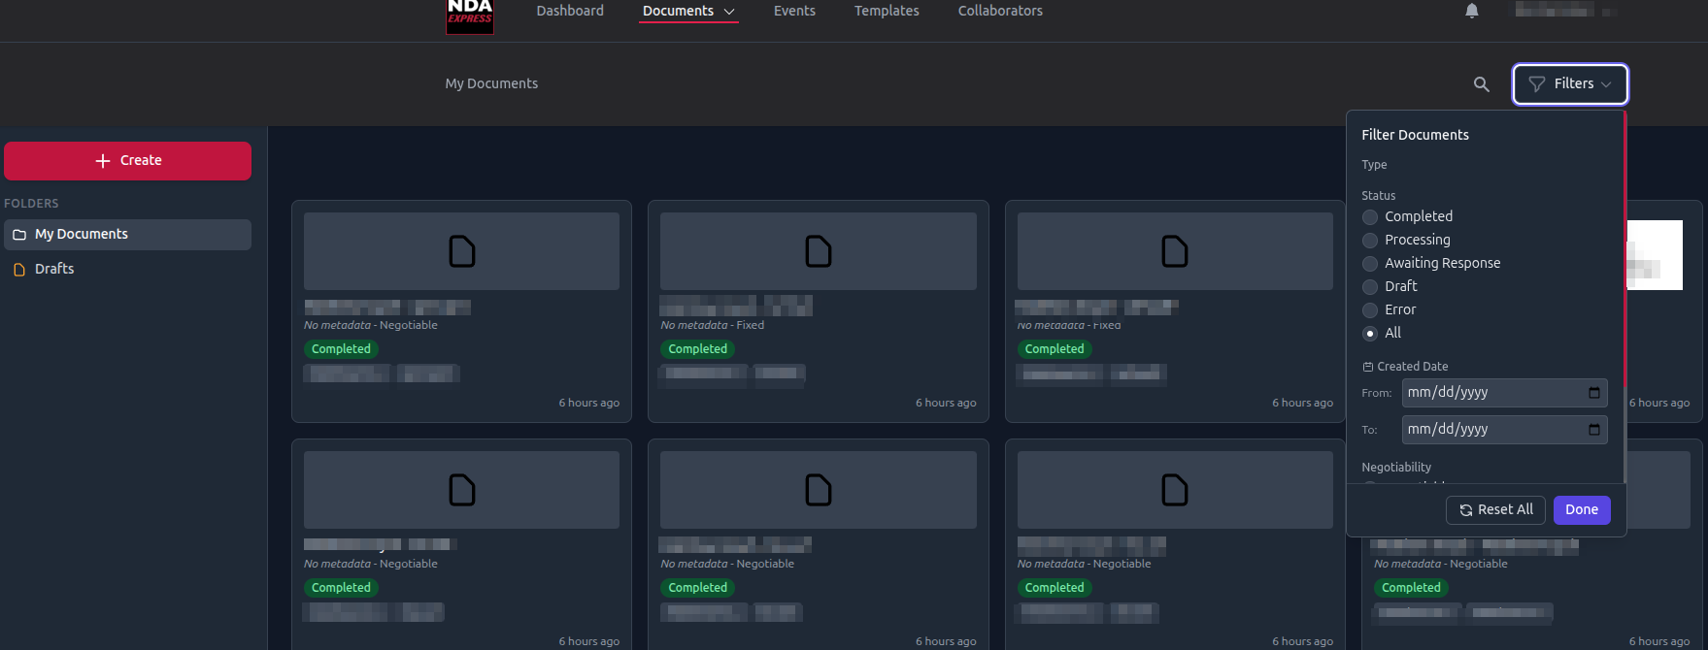The height and width of the screenshot is (650, 1708).
Task: Switch to Templates
Action: click(887, 11)
